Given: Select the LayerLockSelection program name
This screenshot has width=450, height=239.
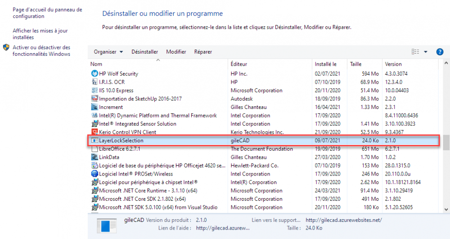Looking at the screenshot, I should tap(121, 140).
